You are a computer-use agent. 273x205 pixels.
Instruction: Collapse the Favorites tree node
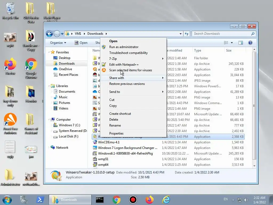point(49,52)
